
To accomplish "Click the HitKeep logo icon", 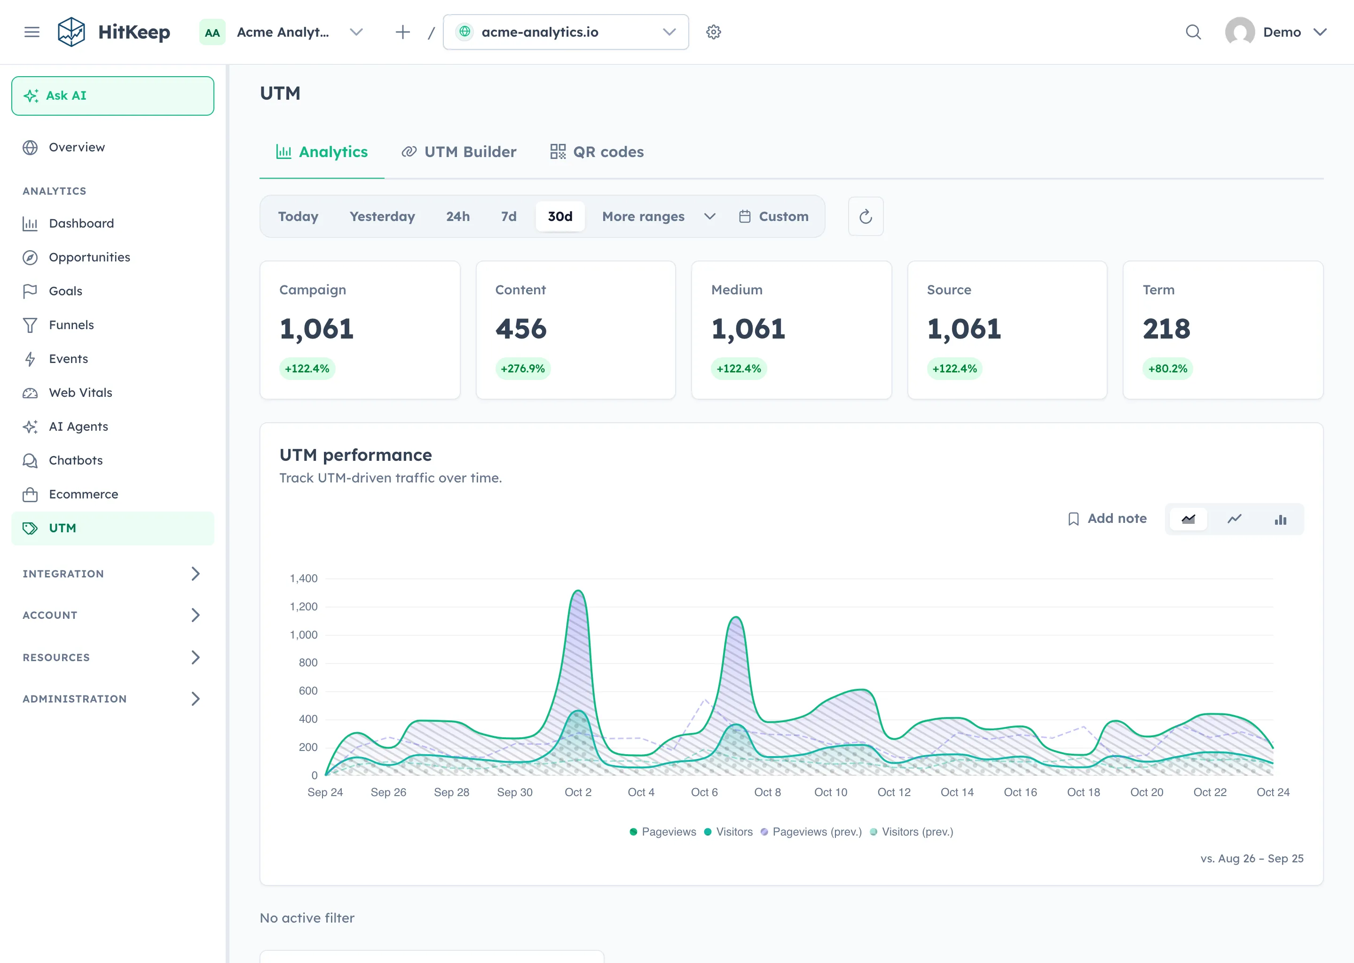I will (71, 32).
